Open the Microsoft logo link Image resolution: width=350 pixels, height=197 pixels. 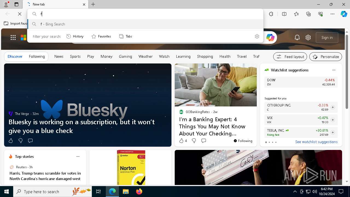click(x=24, y=37)
